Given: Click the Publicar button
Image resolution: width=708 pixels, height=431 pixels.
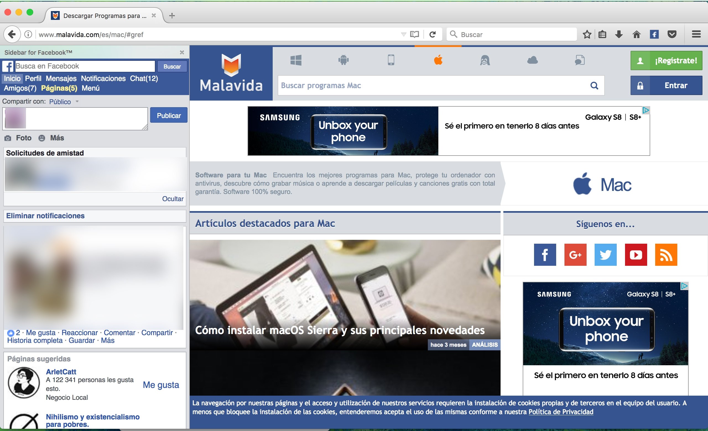Looking at the screenshot, I should (x=169, y=115).
